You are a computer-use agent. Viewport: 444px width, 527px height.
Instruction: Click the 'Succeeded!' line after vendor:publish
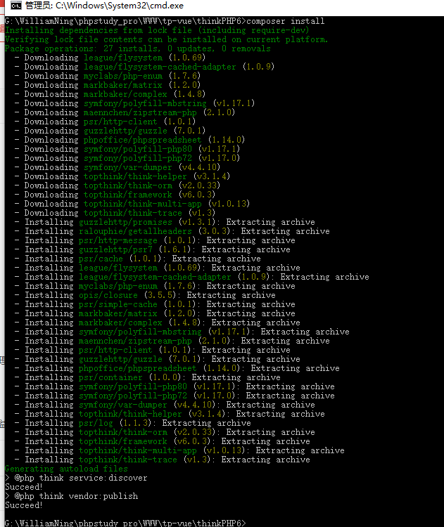coord(23,505)
